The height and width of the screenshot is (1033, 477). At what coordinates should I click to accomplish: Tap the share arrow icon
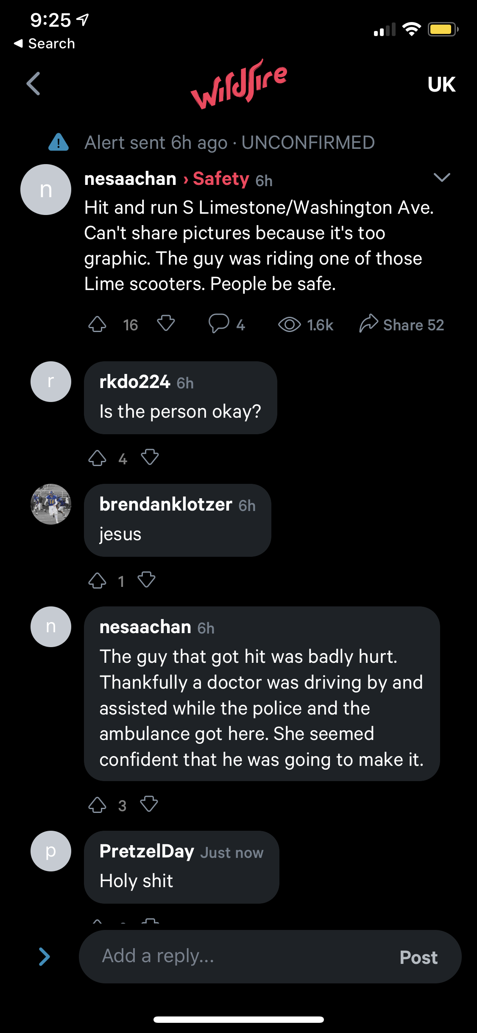pyautogui.click(x=369, y=324)
